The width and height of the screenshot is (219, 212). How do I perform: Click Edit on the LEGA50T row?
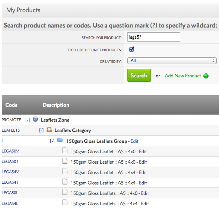[143, 162]
